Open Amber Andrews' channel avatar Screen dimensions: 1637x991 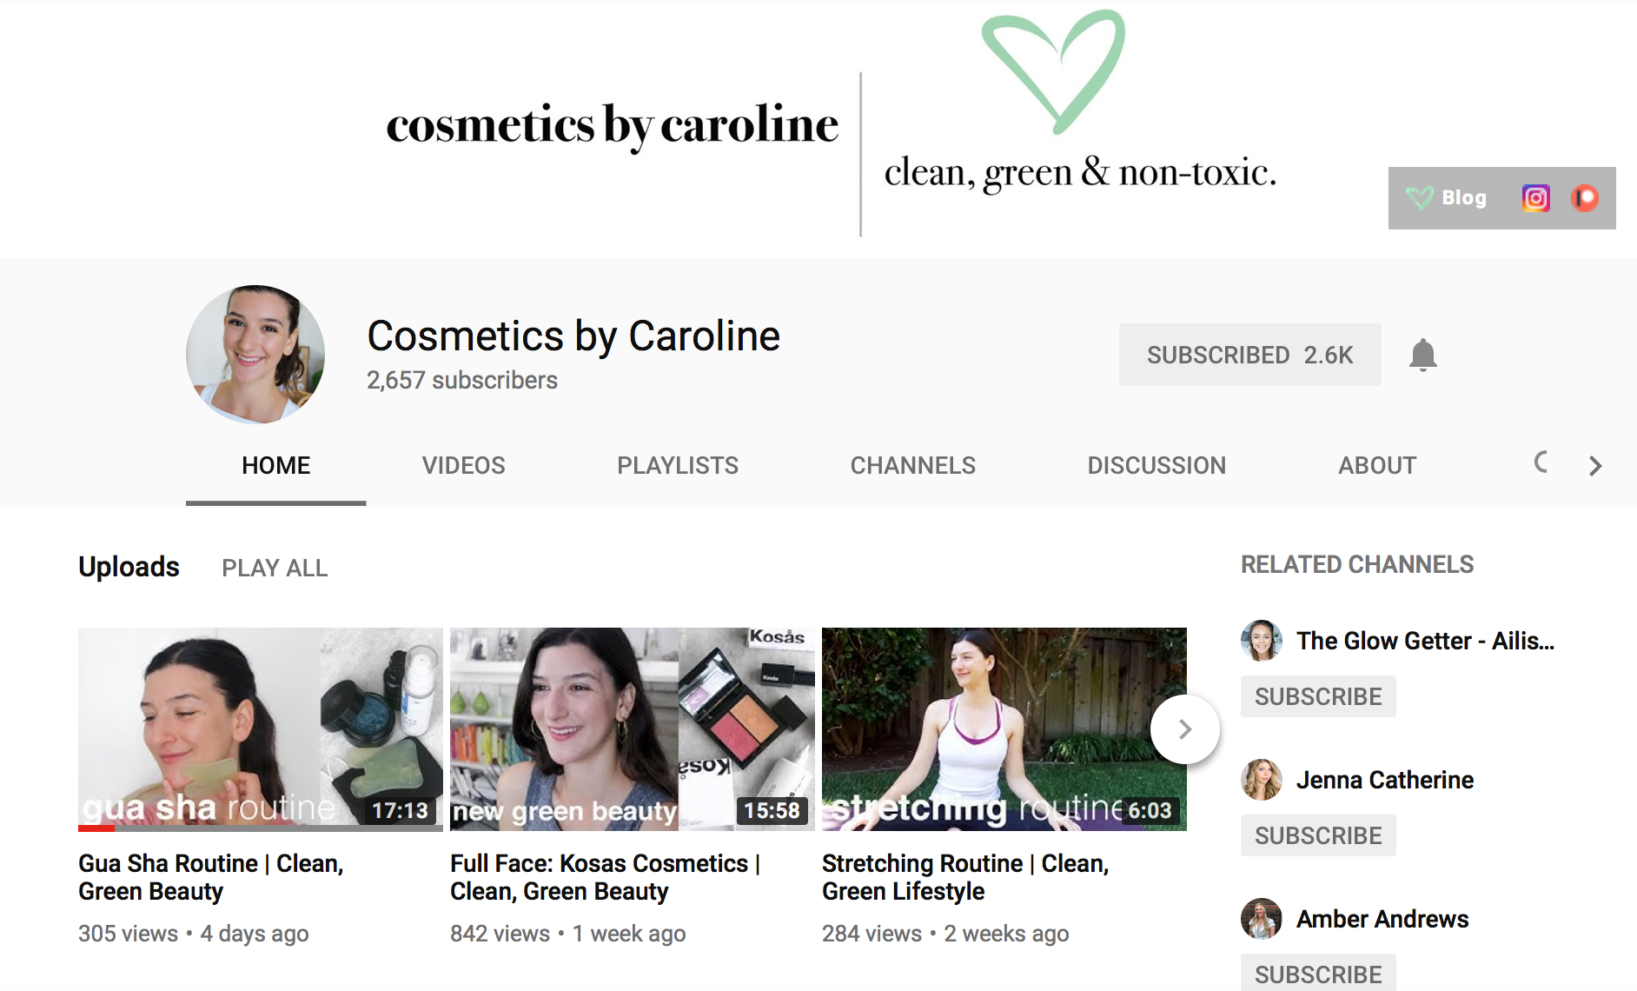point(1262,919)
